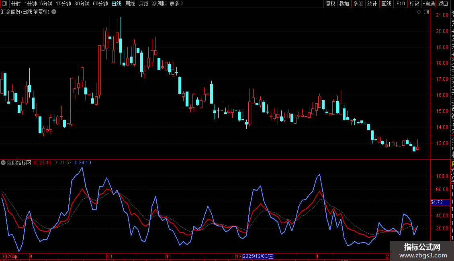The width and height of the screenshot is (454, 261).
Task: Click the 100.0 indicator axis label
Action: click(x=442, y=176)
